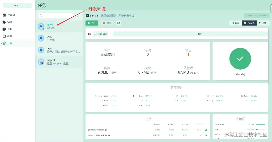Click the green checkmark status circle
The height and width of the screenshot is (142, 272).
pos(240,59)
